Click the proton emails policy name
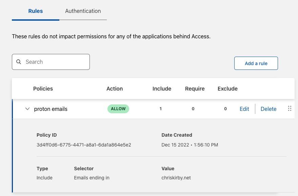 click(51, 109)
